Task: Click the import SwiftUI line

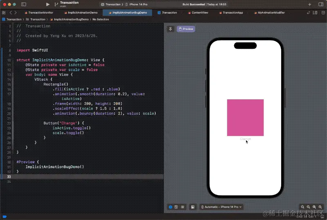Action: point(32,50)
